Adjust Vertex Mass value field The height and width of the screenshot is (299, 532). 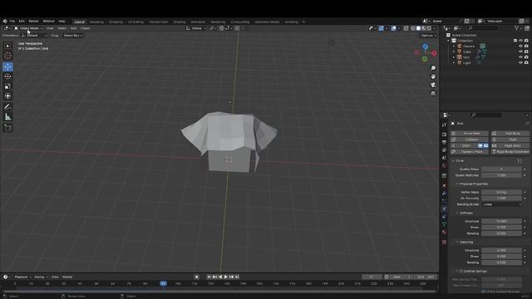[x=501, y=192]
